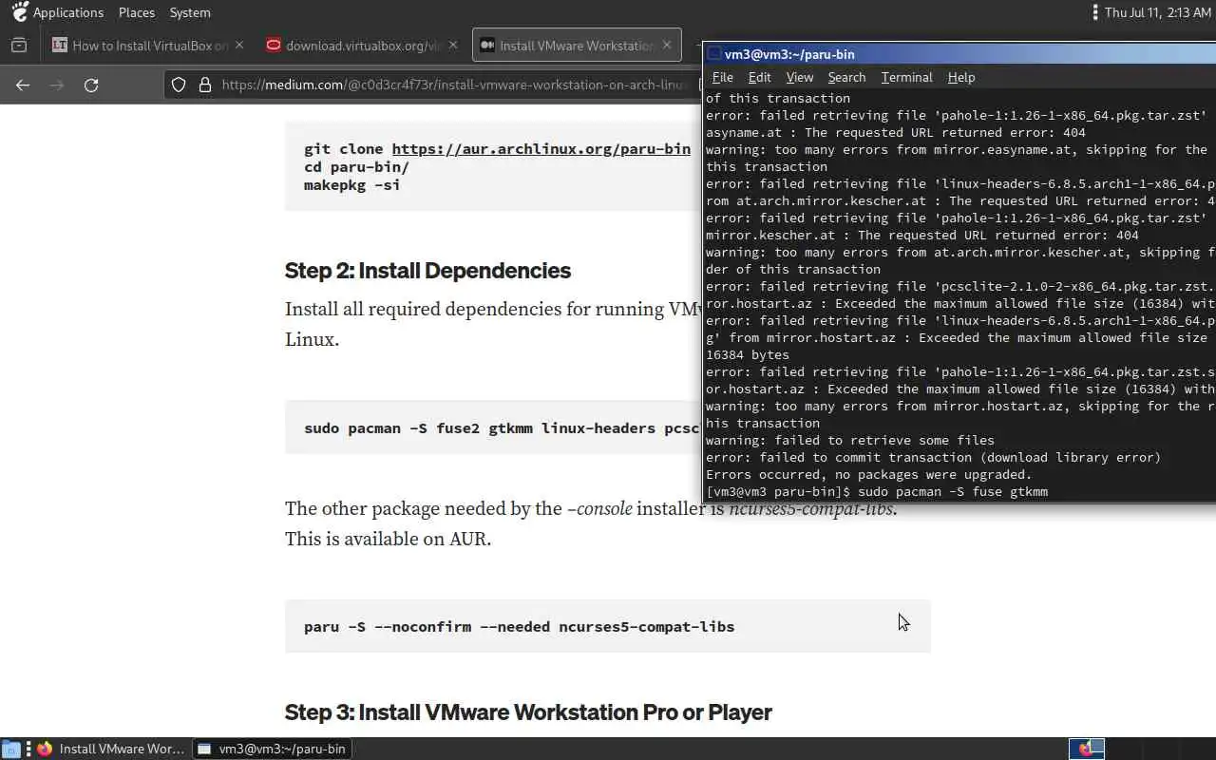The image size is (1216, 760).
Task: Click 'This is available on AUR.' text
Action: click(x=388, y=539)
